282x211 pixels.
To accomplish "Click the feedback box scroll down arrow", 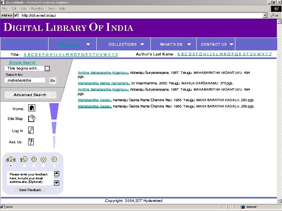I will click(56, 183).
